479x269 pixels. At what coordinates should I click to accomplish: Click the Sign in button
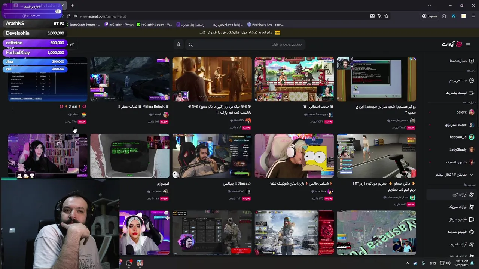(x=429, y=16)
